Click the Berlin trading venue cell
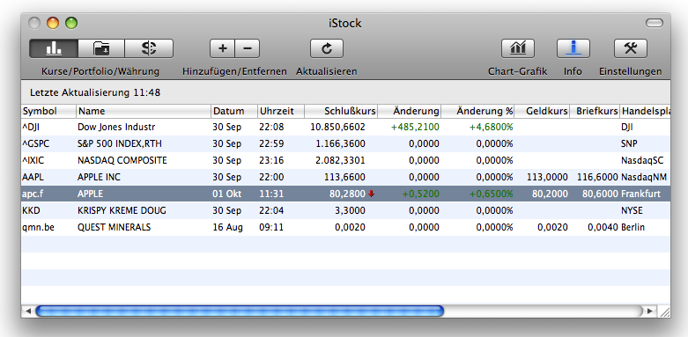The height and width of the screenshot is (337, 688). (633, 227)
